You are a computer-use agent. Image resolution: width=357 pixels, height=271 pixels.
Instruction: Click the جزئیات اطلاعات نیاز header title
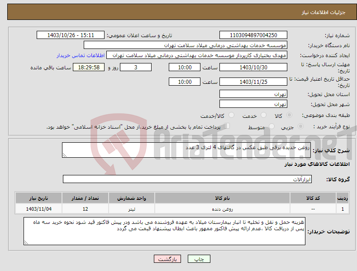(324, 12)
